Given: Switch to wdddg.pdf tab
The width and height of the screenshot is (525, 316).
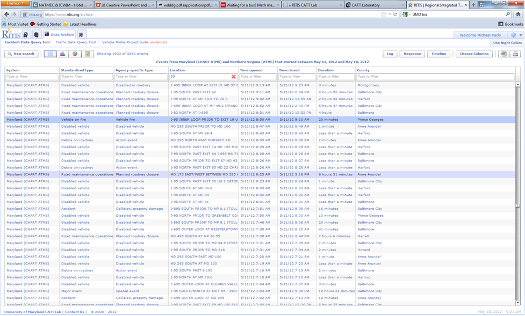Looking at the screenshot, I should tap(188, 5).
